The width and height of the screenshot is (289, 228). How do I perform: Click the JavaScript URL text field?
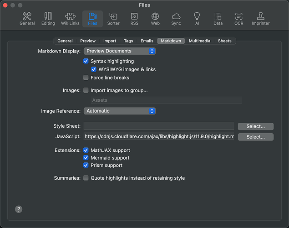(158, 137)
